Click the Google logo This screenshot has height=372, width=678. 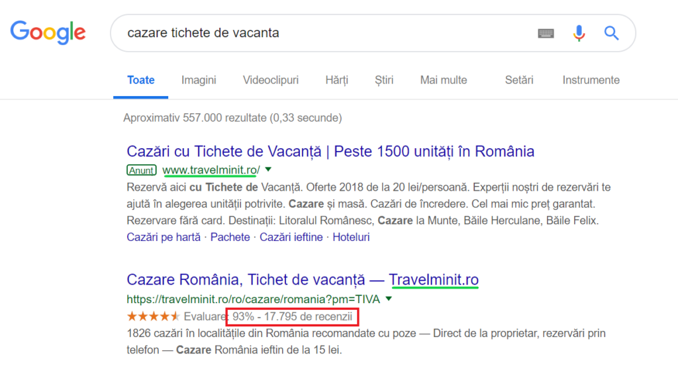coord(48,32)
